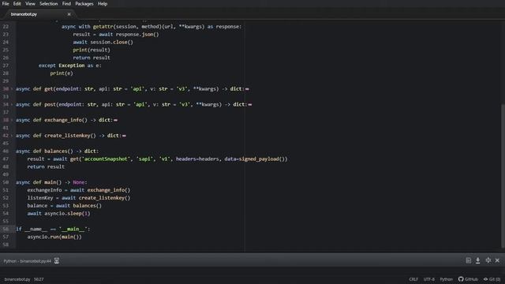The height and width of the screenshot is (284, 505).
Task: Click cursor position 56:27 in status bar
Action: point(39,279)
